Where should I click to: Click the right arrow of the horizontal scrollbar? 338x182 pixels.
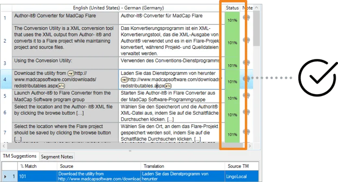250,146
